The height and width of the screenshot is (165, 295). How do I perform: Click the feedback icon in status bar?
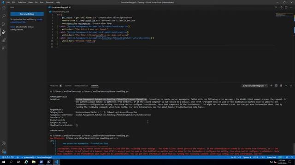pyautogui.click(x=287, y=157)
